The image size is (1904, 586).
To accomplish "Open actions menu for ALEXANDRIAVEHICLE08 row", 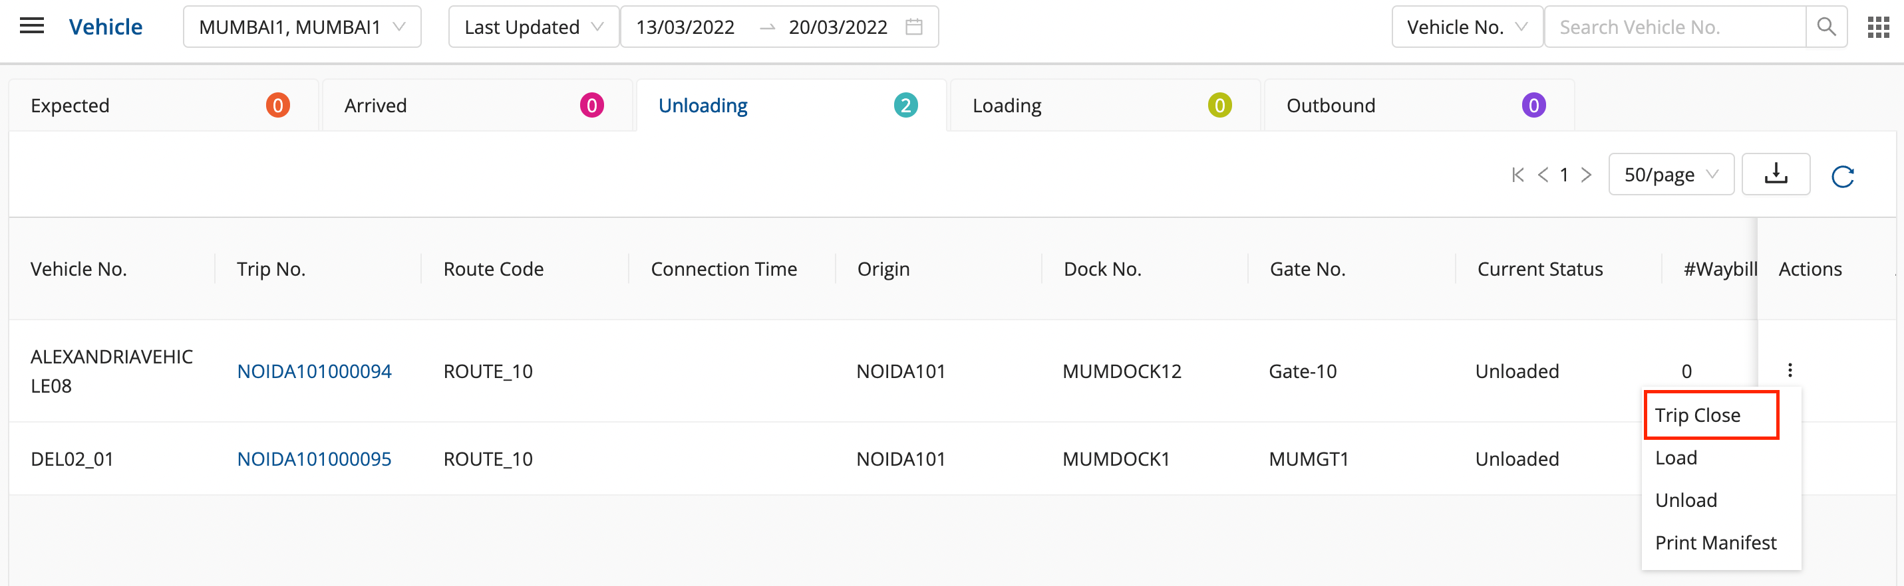I will [x=1790, y=371].
